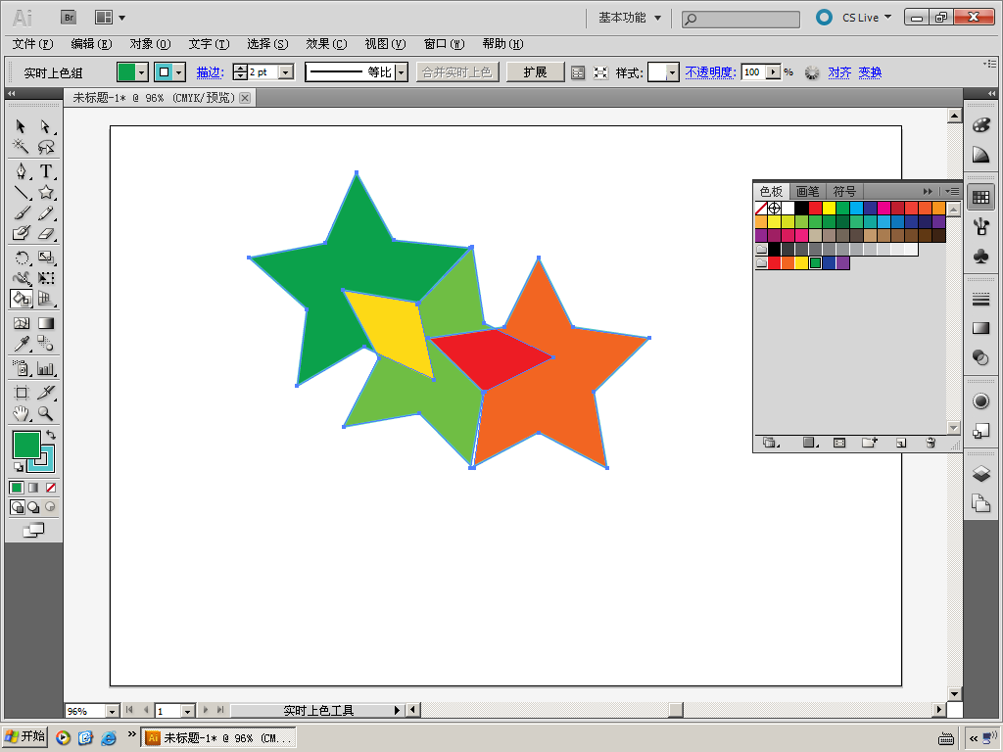Screen dimensions: 1003x752
Task: Open the stroke weight dropdown
Action: click(x=286, y=72)
